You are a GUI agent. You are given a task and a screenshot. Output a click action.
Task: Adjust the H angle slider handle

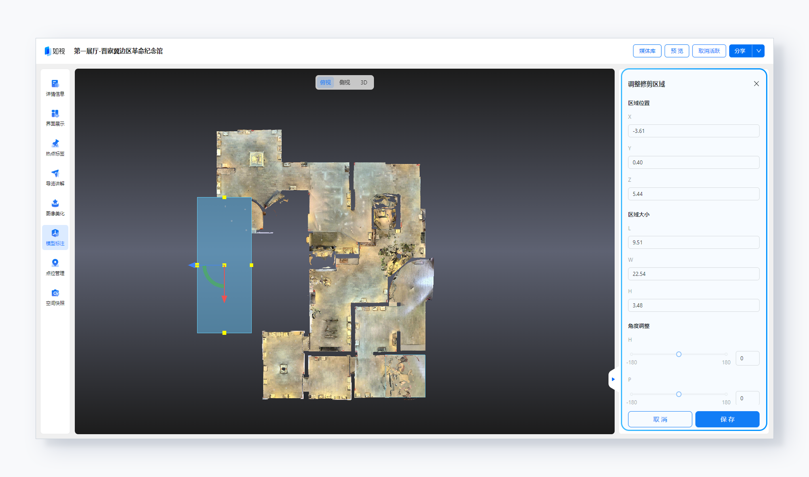tap(679, 354)
